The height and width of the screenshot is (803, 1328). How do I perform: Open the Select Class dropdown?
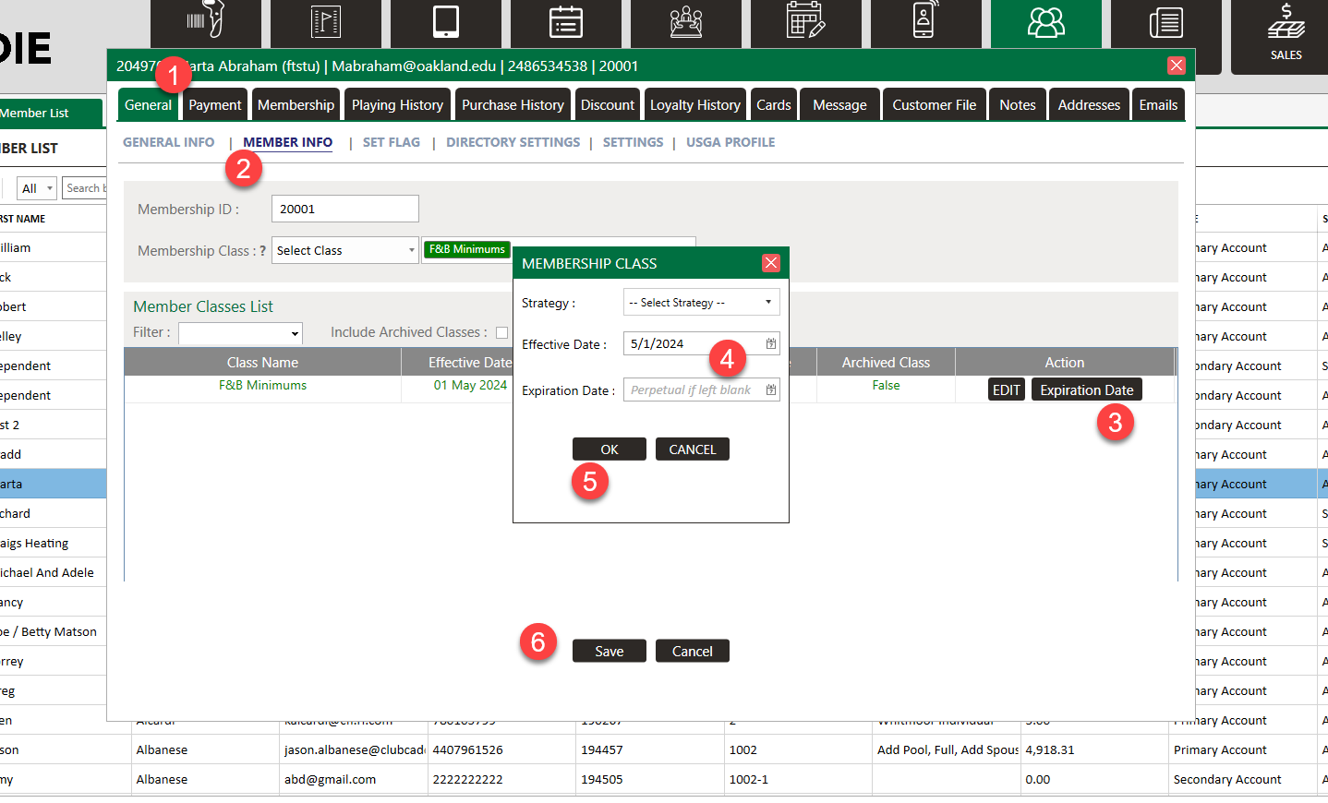[x=344, y=251]
